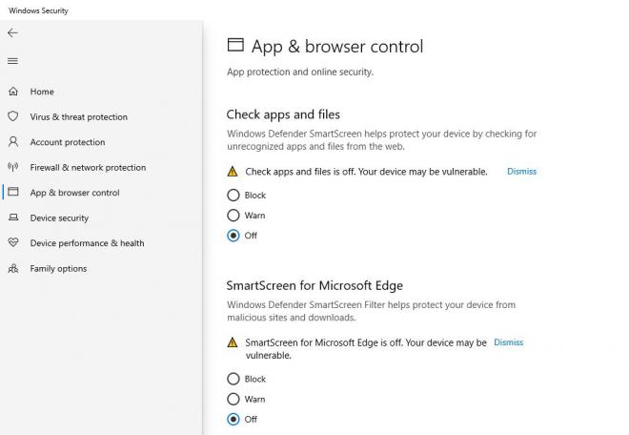Click the Firewall & network antenna icon

pos(13,167)
